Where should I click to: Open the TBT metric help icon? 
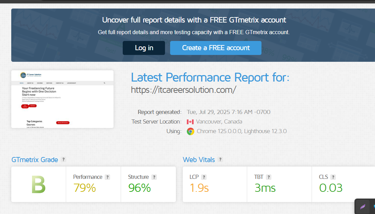tap(269, 177)
